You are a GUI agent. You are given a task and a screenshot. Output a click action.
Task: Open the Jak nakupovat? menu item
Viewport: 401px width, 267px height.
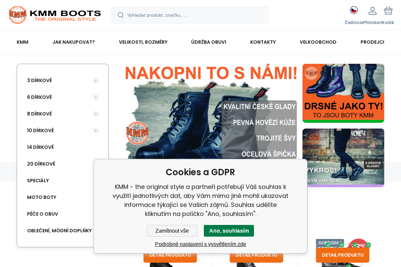click(x=74, y=42)
